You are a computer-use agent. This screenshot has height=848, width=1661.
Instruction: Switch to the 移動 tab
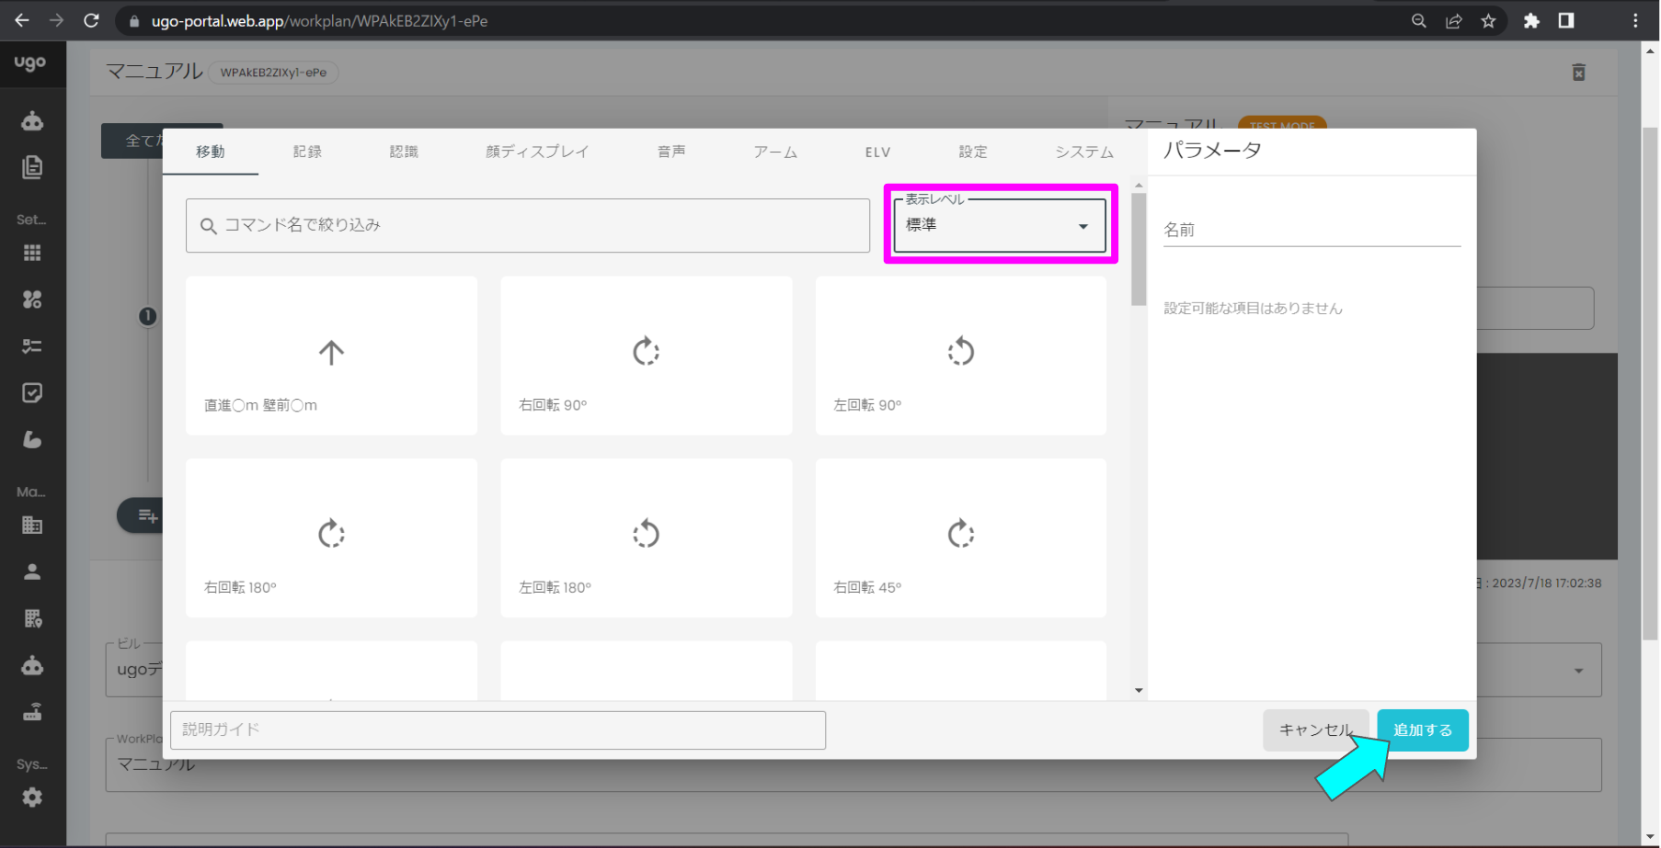pos(211,152)
